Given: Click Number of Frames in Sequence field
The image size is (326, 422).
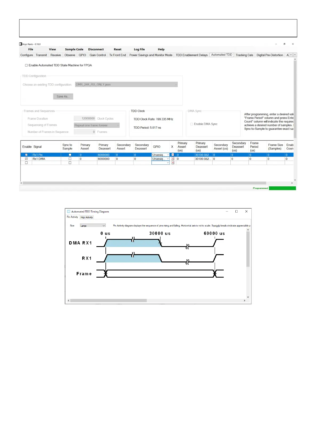Looking at the screenshot, I should 84,132.
